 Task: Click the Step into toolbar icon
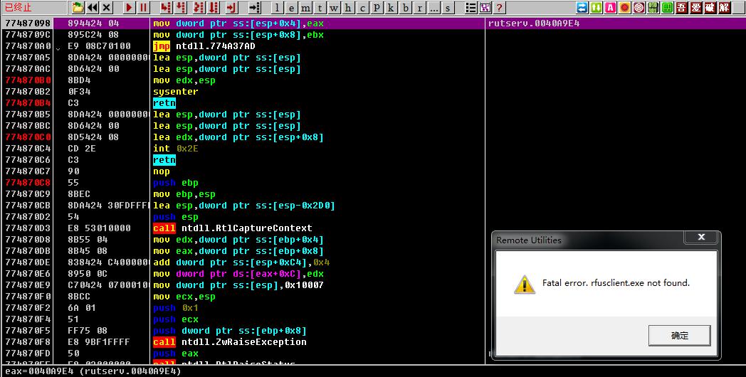(166, 8)
